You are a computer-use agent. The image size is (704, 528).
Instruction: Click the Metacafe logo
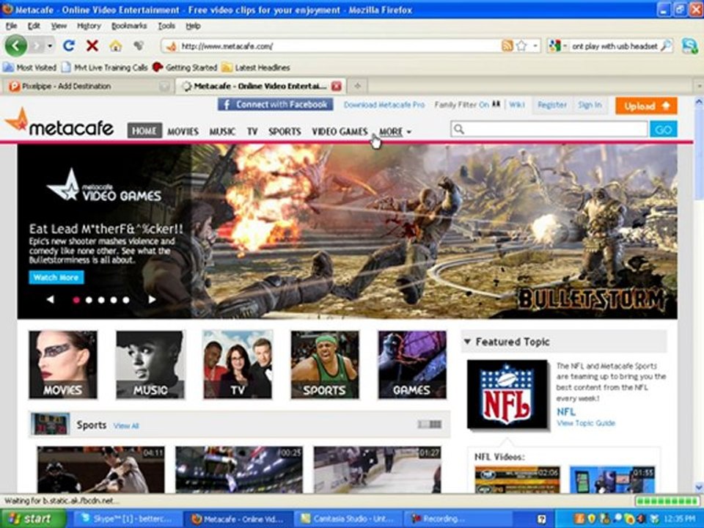click(x=59, y=122)
